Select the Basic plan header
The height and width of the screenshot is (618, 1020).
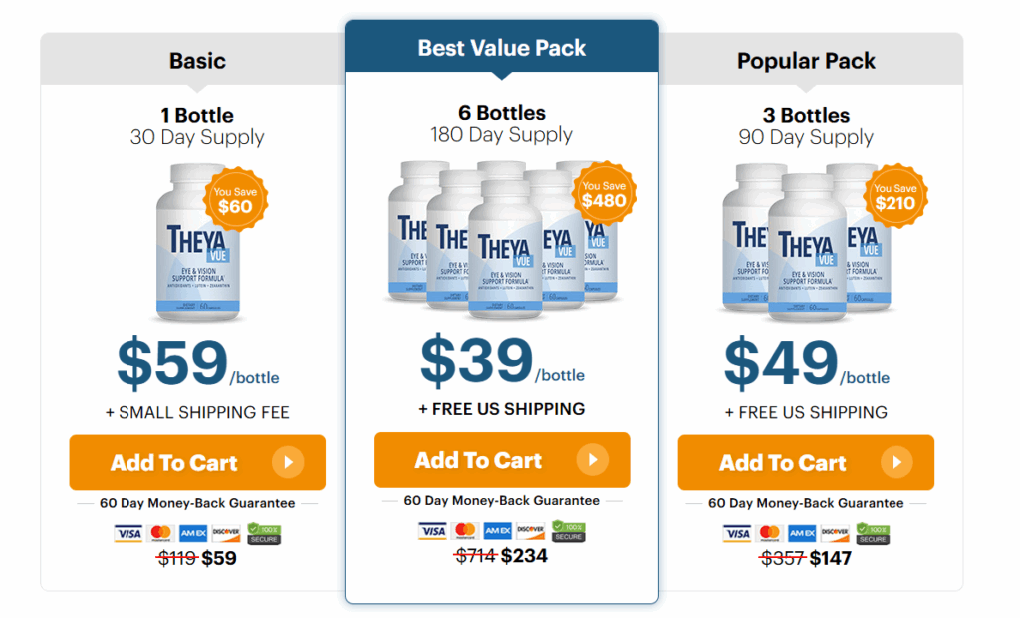197,61
